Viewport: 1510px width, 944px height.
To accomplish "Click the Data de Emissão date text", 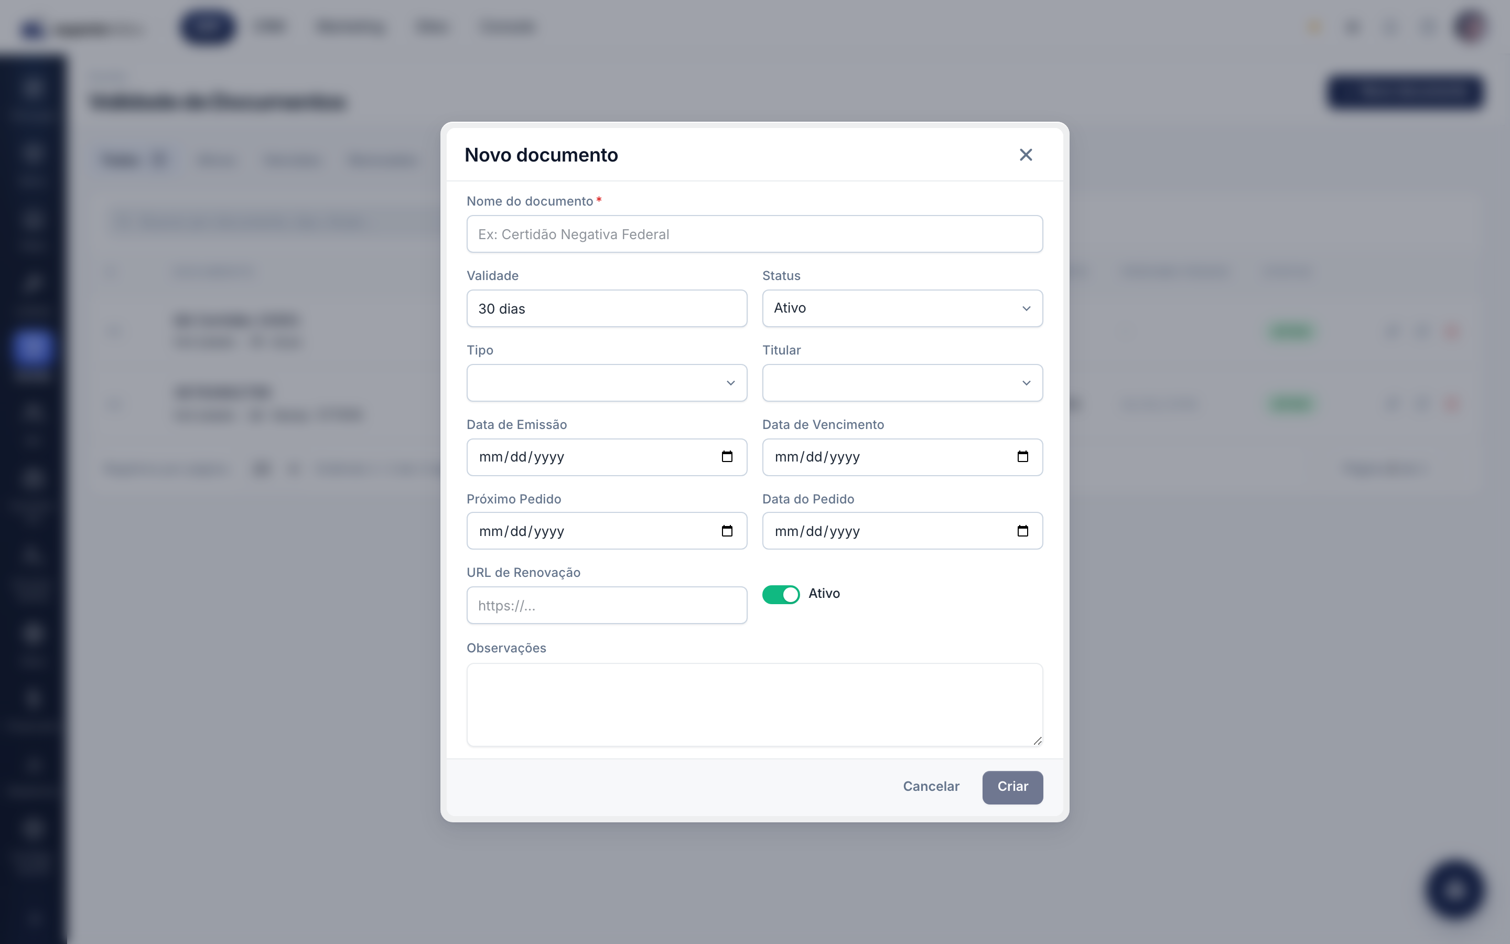I will point(522,457).
